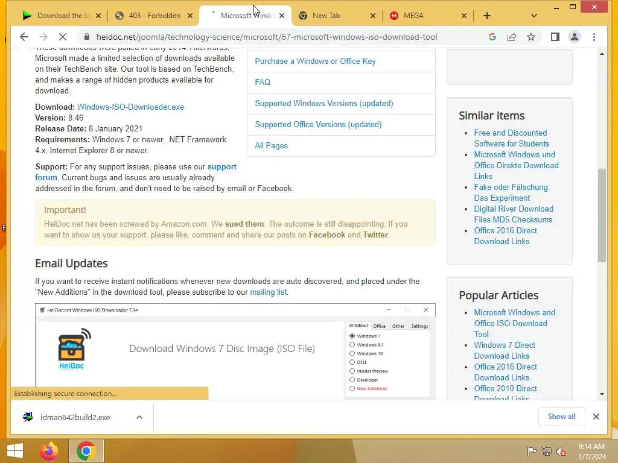Close the downloads bar
Viewport: 618px width, 463px height.
click(x=596, y=417)
